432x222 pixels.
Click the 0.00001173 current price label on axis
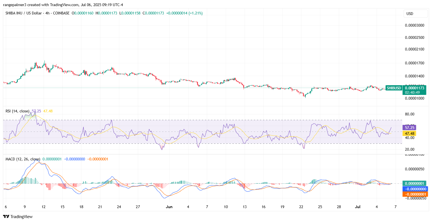click(414, 88)
